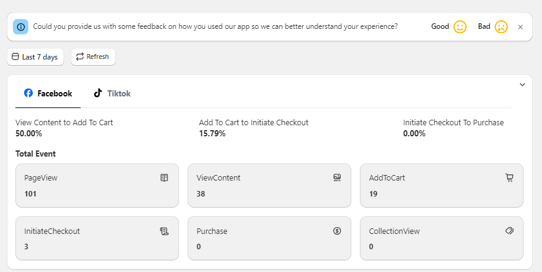Click the CollectionView tag icon
Screen dimensions: 542x272
pyautogui.click(x=509, y=231)
